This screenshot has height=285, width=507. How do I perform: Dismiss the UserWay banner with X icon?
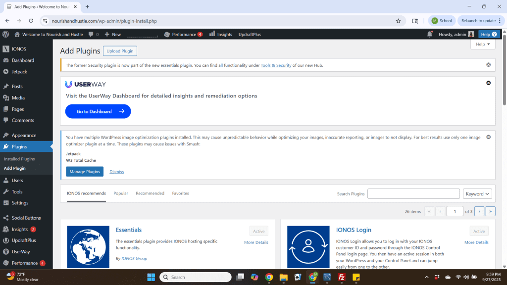pos(488,83)
